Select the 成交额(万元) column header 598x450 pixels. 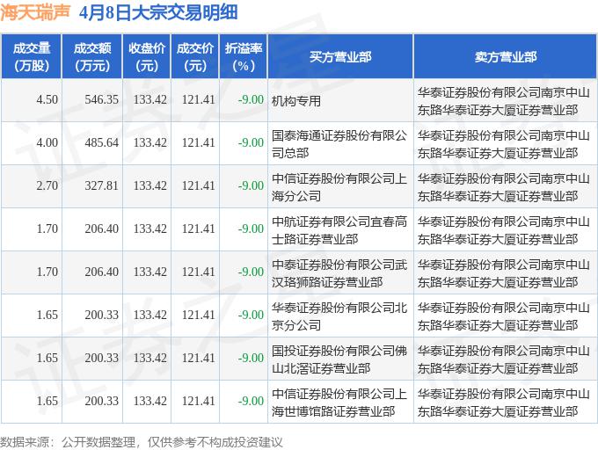[x=92, y=57]
